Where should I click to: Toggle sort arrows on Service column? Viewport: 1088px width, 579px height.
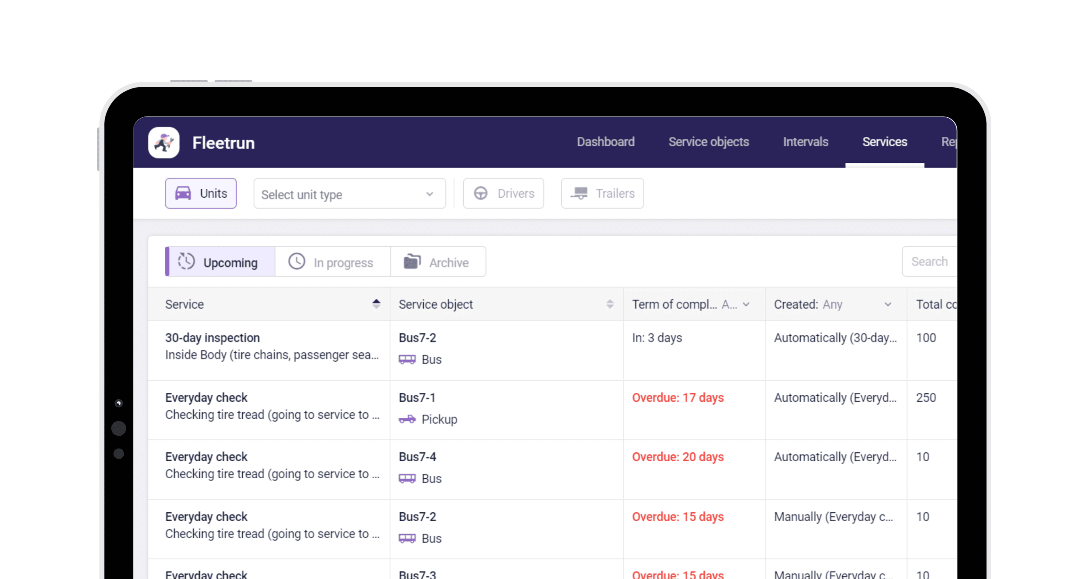click(376, 304)
